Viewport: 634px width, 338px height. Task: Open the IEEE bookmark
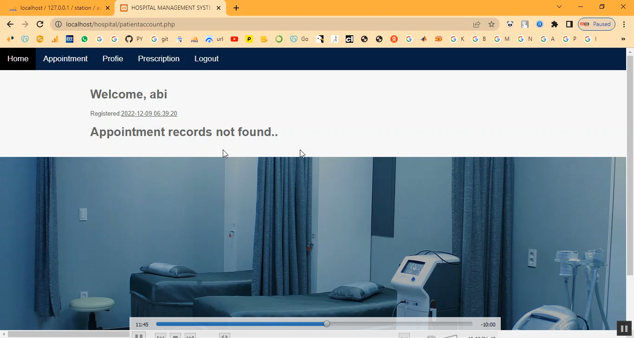point(70,39)
